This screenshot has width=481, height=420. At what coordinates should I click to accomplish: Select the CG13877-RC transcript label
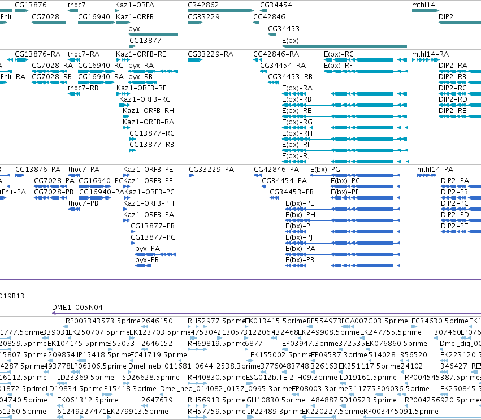(x=152, y=133)
